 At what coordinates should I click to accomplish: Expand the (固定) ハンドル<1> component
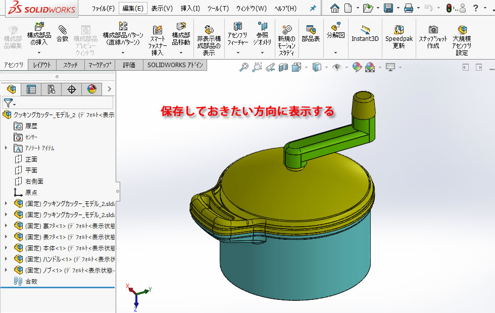[6, 259]
